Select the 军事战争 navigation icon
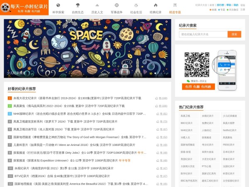Viewport: 249px width, 187px height. [x=117, y=5]
